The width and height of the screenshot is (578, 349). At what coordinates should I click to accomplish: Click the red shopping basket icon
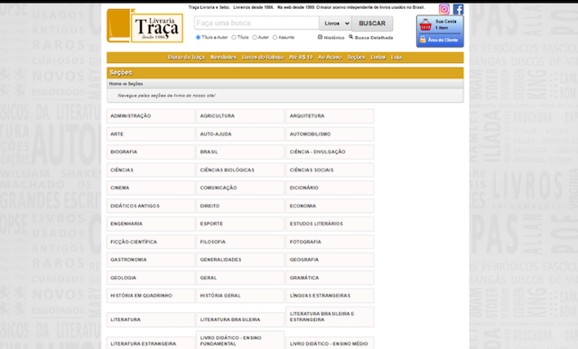(425, 25)
